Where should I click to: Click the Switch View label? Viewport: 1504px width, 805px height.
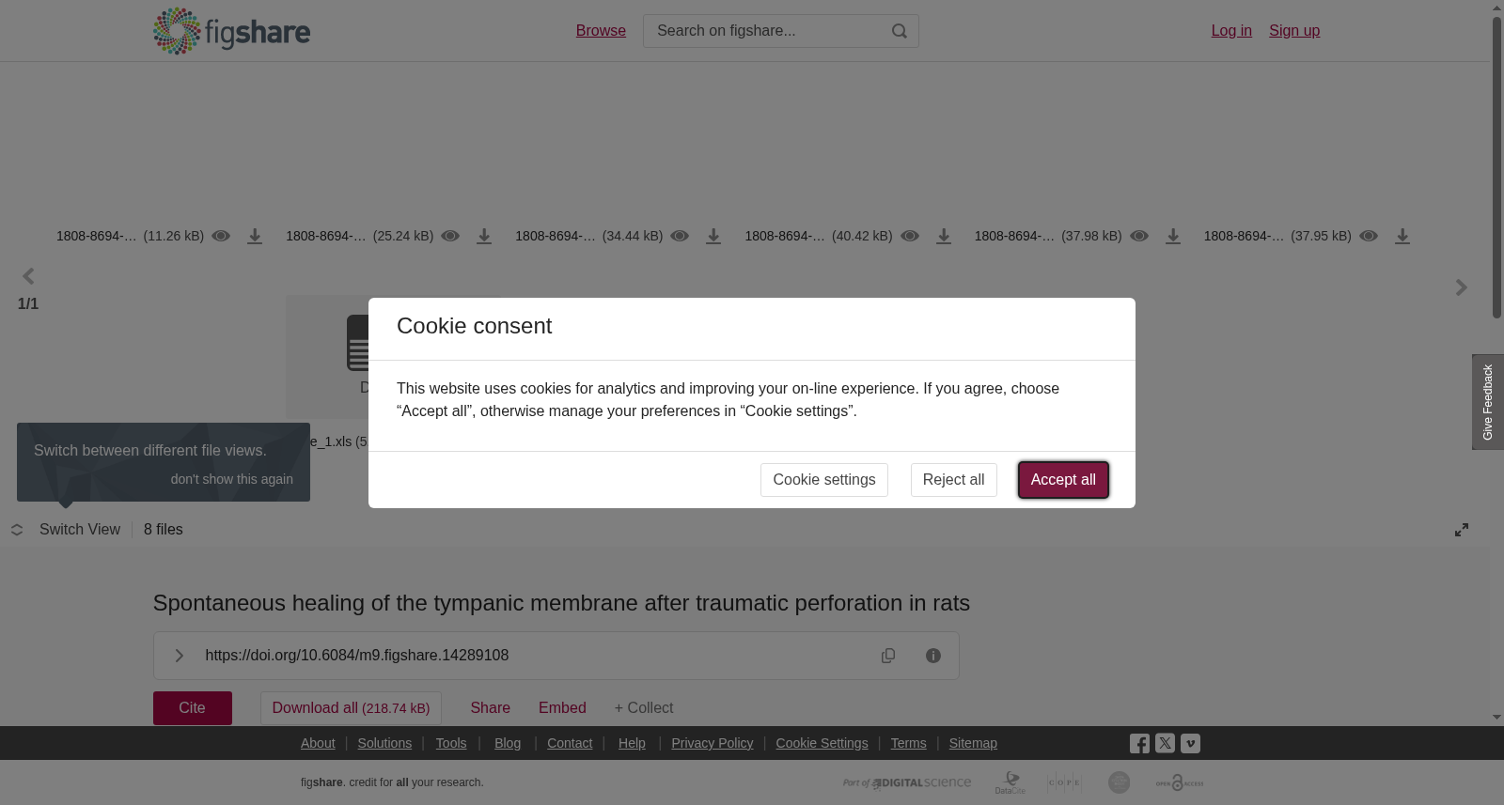(x=80, y=530)
